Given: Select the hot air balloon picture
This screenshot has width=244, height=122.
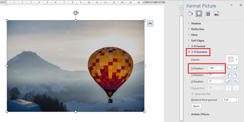Looking at the screenshot, I should 76,66.
